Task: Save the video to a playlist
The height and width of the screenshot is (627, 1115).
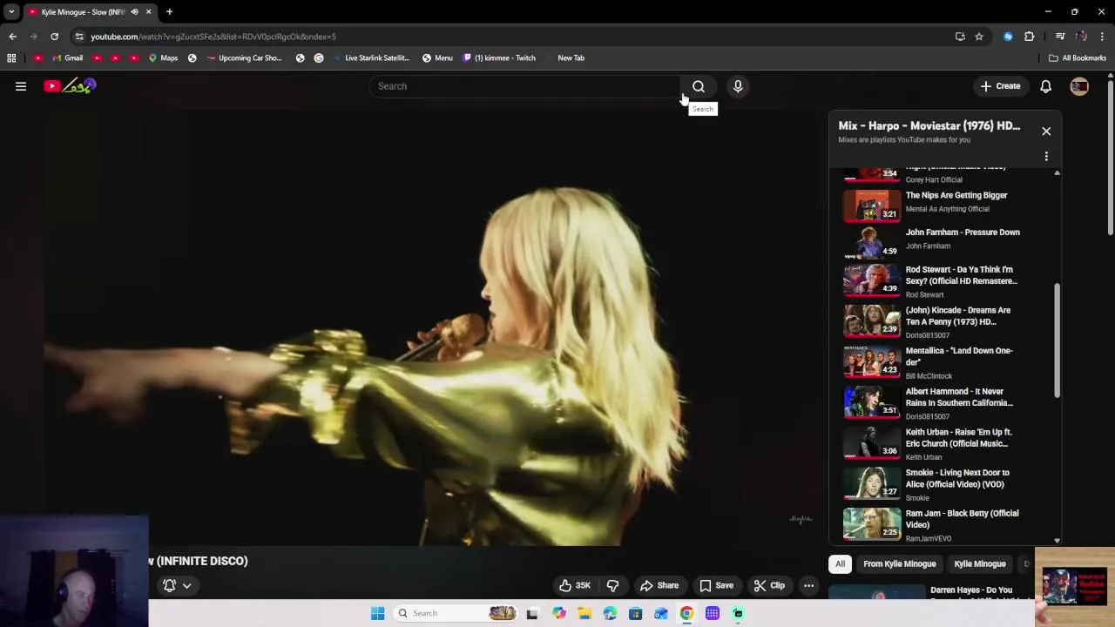Action: [x=716, y=585]
